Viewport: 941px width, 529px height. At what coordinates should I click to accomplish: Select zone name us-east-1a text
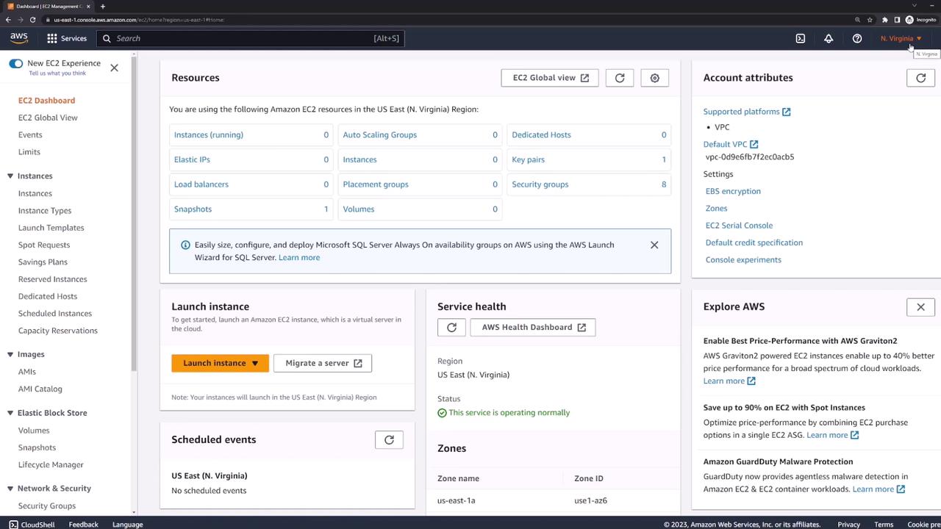tap(456, 501)
